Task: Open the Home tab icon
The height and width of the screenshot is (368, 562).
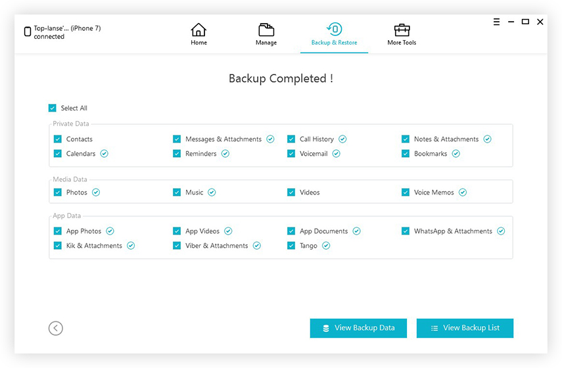Action: 199,30
